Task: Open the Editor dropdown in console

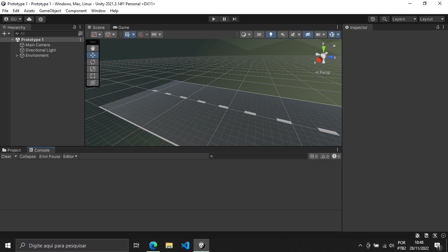Action: pos(70,157)
